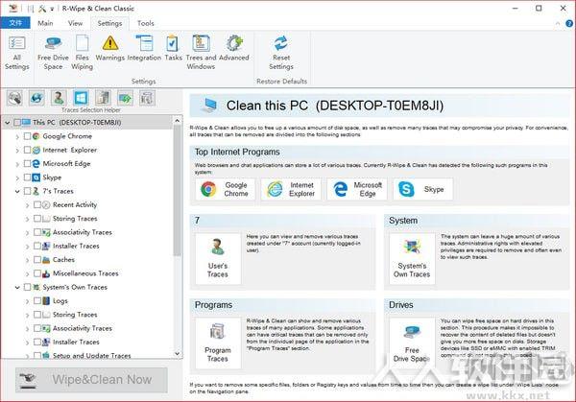Select the green arrow drive helper icon
Image resolution: width=576 pixels, height=402 pixels.
pyautogui.click(x=125, y=98)
